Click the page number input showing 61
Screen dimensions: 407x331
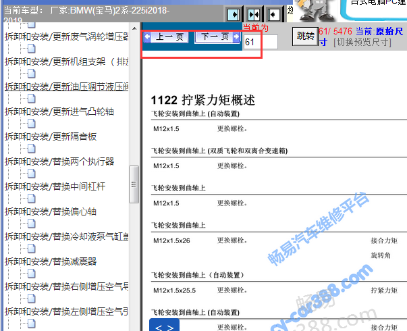pyautogui.click(x=261, y=42)
